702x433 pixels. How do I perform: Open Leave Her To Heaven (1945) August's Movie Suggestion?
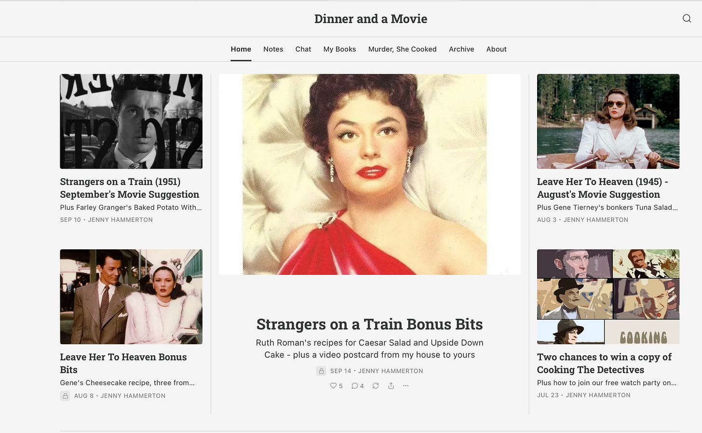pyautogui.click(x=602, y=188)
